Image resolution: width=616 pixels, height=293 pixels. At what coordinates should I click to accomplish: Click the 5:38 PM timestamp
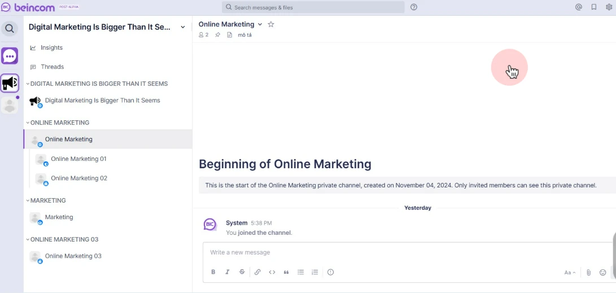[261, 223]
